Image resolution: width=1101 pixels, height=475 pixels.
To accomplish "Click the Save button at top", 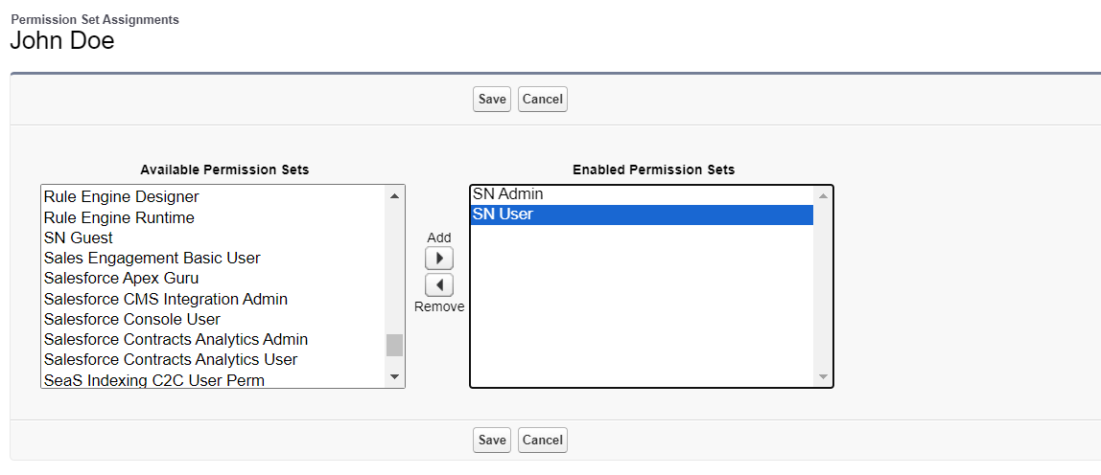I will click(x=491, y=99).
